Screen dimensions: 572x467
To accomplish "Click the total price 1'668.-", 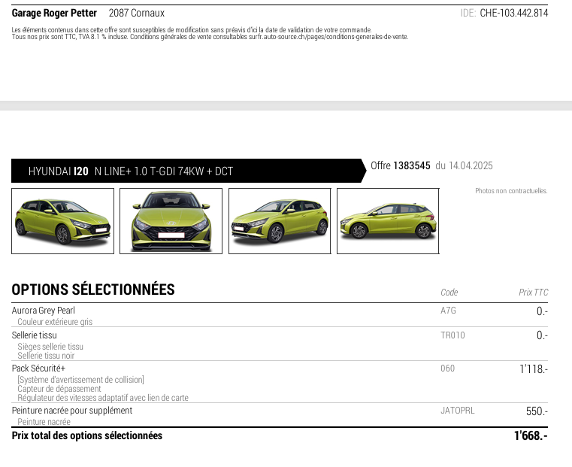I will pyautogui.click(x=530, y=435).
